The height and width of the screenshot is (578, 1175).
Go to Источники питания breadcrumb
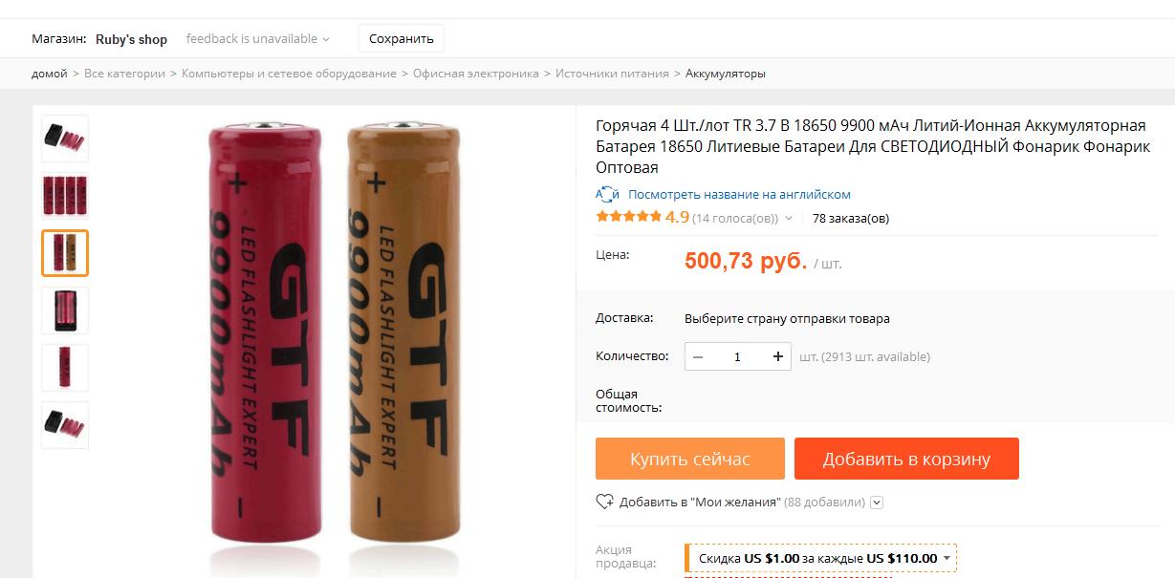click(612, 74)
